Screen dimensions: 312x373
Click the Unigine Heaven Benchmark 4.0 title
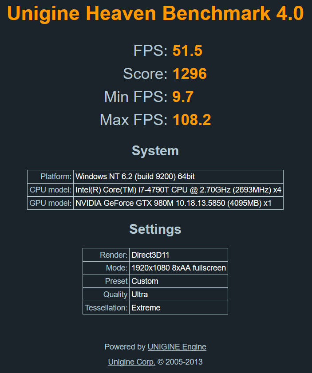(156, 14)
